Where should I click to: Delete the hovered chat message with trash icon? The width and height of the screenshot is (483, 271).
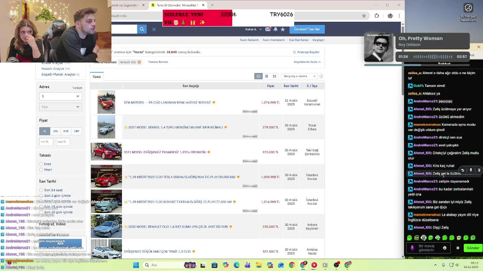[x=479, y=170]
